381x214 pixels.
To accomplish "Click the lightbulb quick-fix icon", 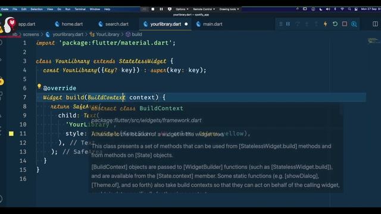I will pyautogui.click(x=39, y=86).
